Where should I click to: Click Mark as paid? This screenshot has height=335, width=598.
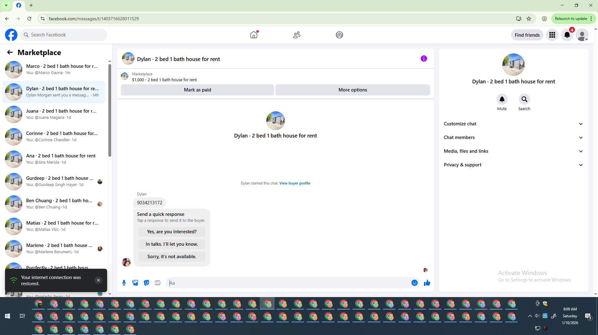coord(197,90)
